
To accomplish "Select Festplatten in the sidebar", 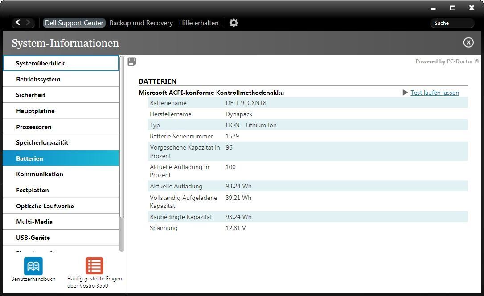I will [x=61, y=190].
